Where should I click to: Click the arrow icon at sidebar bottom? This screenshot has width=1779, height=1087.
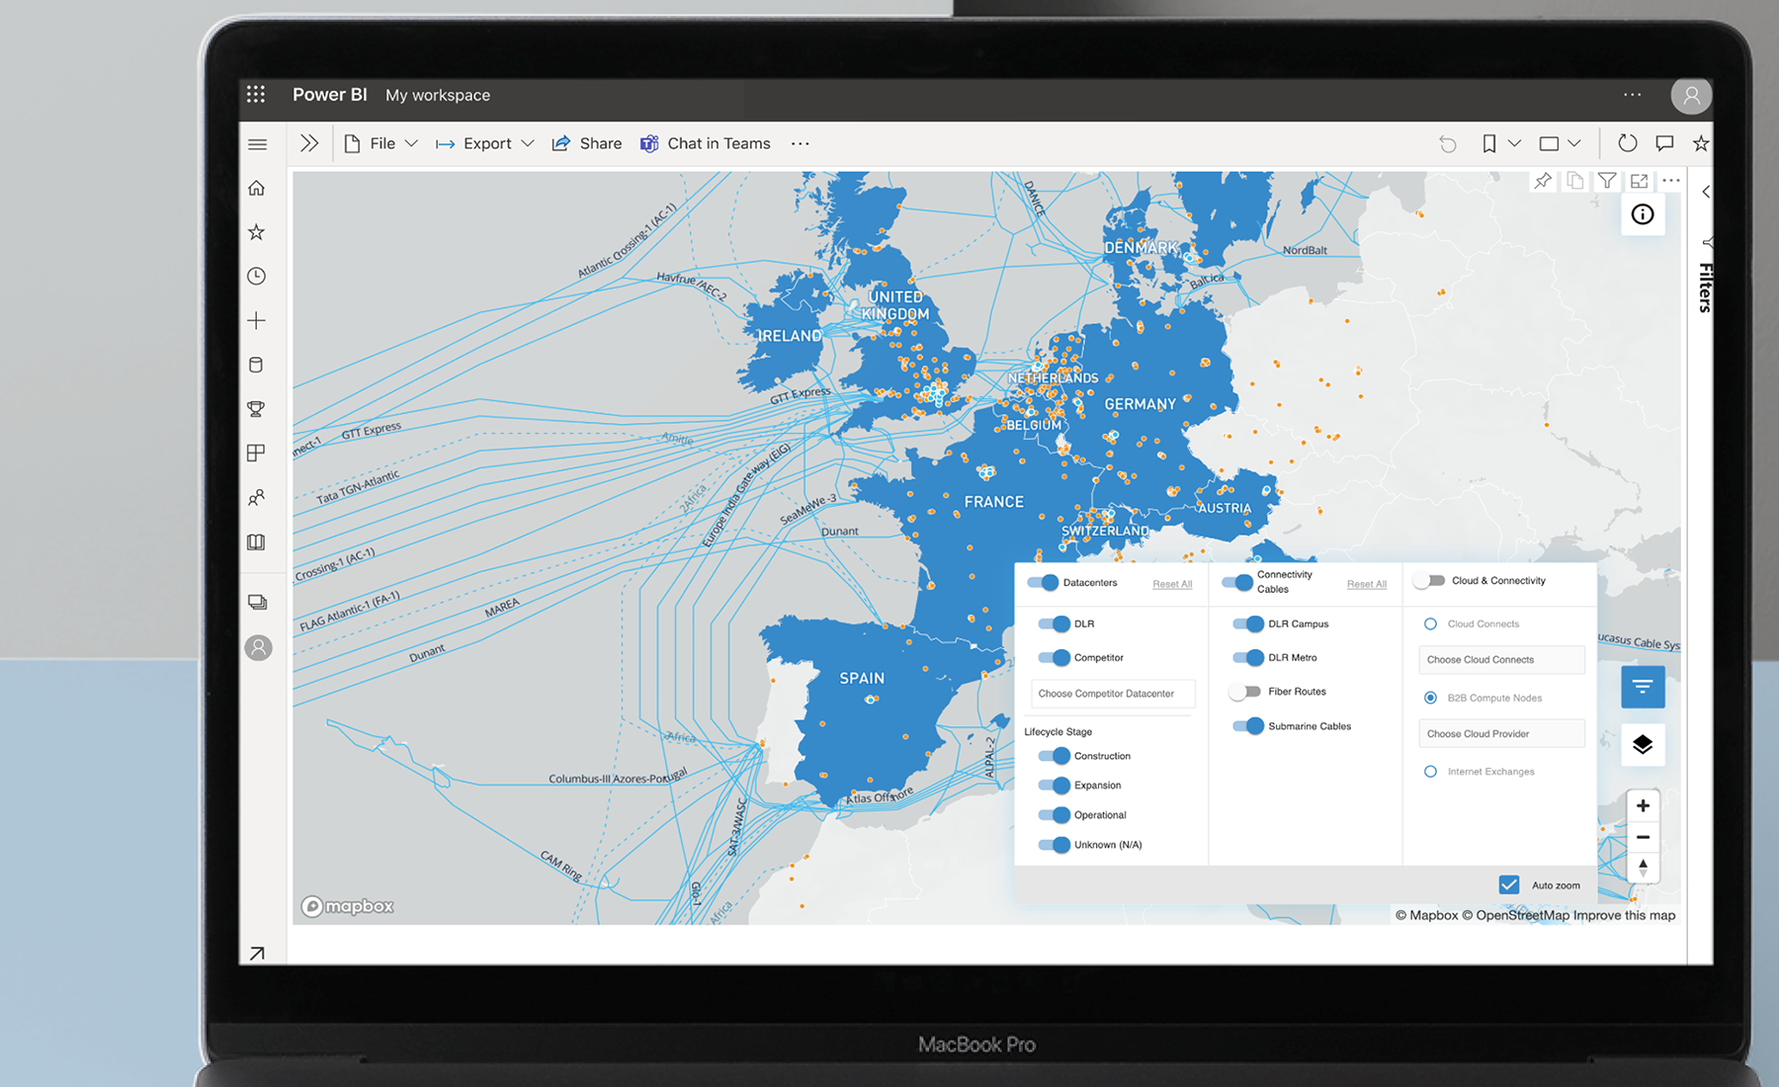(257, 954)
